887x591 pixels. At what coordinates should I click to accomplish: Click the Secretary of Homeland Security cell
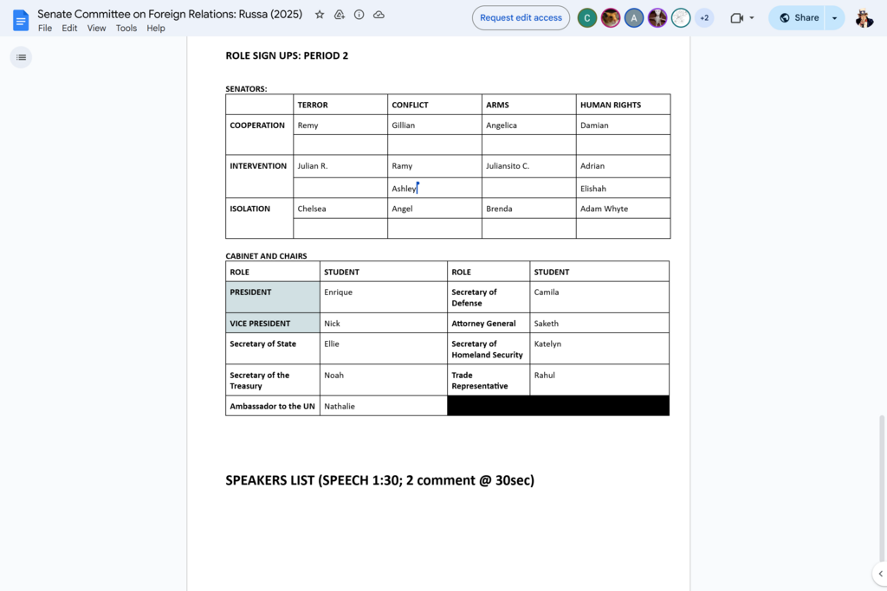click(489, 349)
